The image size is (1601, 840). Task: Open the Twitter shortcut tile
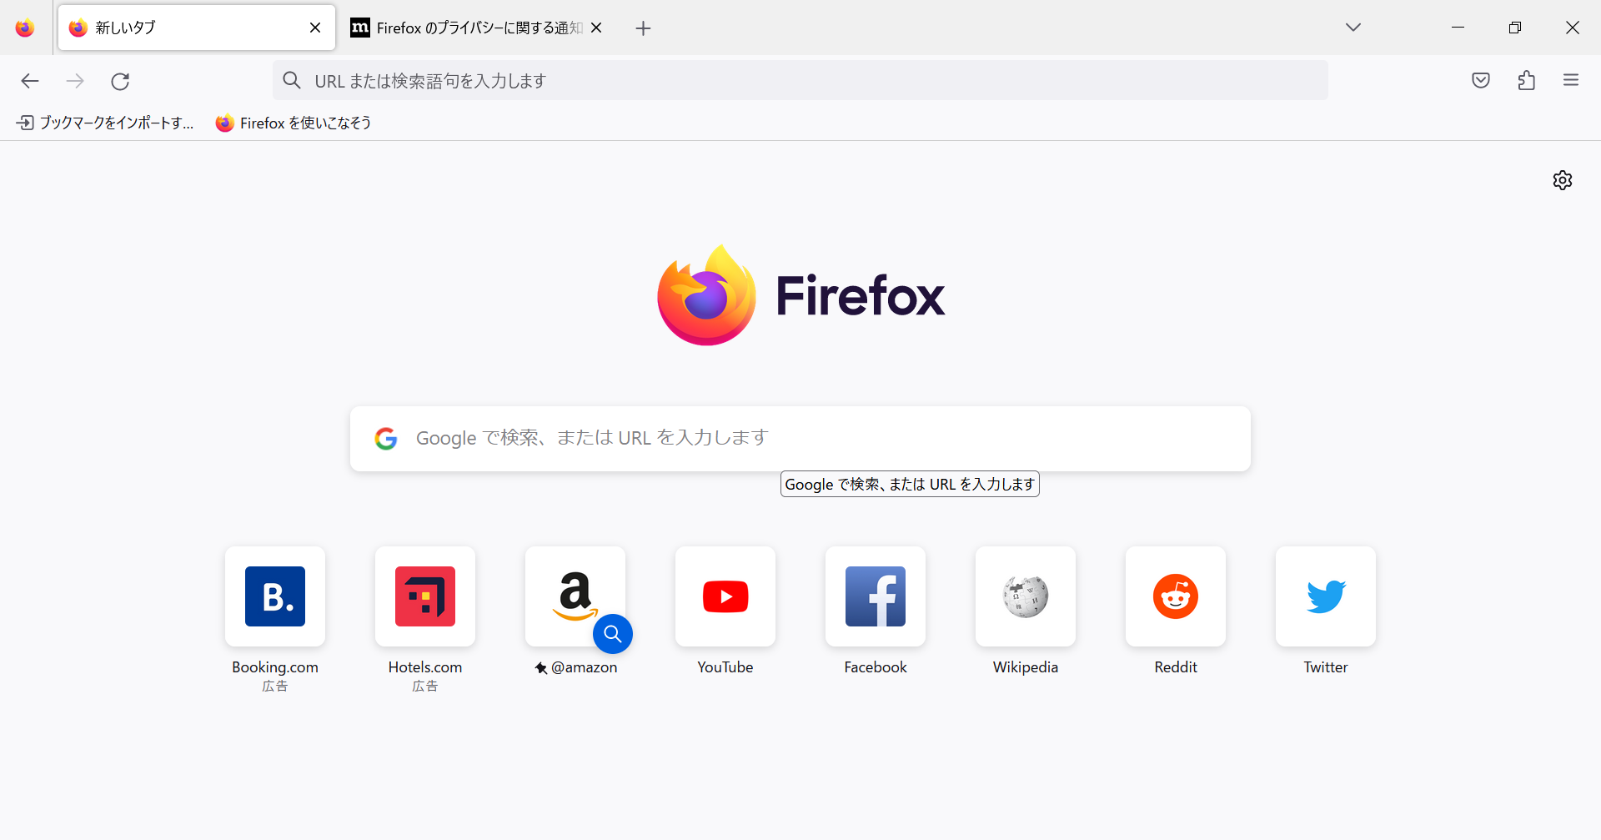click(x=1325, y=596)
